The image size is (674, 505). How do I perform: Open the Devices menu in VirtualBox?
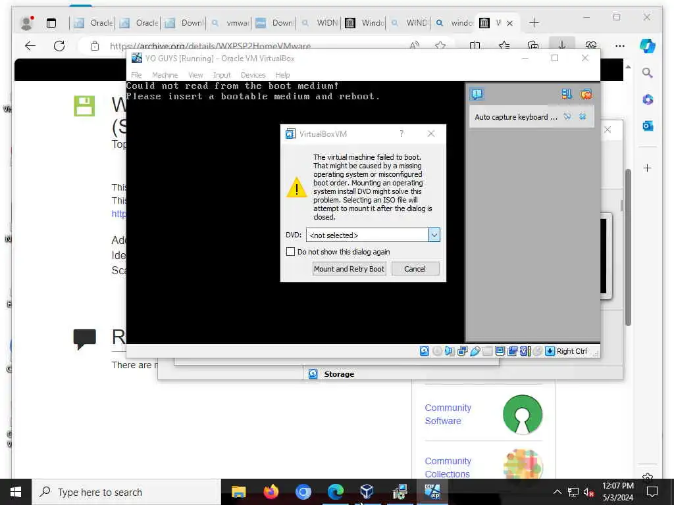coord(253,75)
